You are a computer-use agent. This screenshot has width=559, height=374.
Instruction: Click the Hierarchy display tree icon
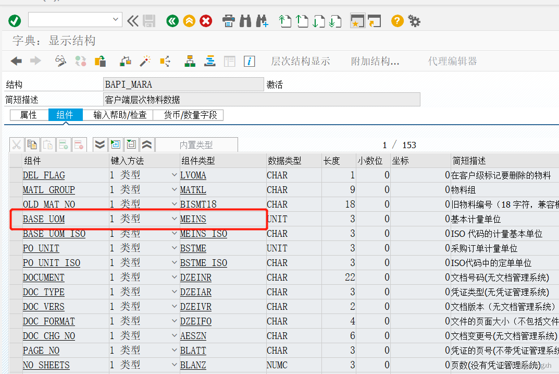pos(190,61)
